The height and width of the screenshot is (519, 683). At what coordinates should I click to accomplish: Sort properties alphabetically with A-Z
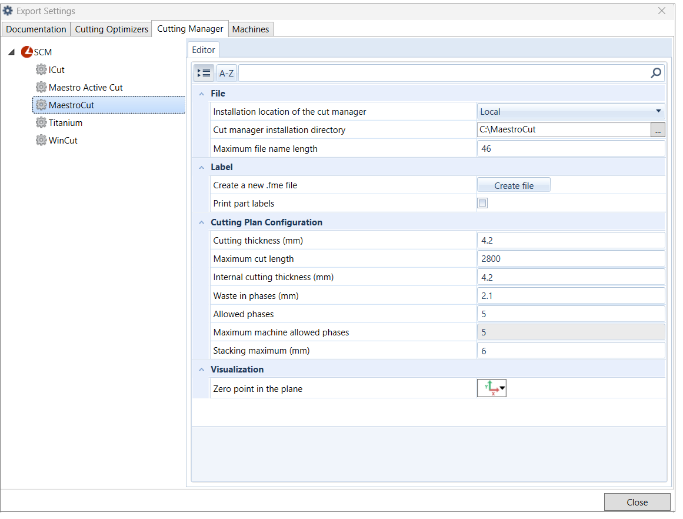coord(226,73)
